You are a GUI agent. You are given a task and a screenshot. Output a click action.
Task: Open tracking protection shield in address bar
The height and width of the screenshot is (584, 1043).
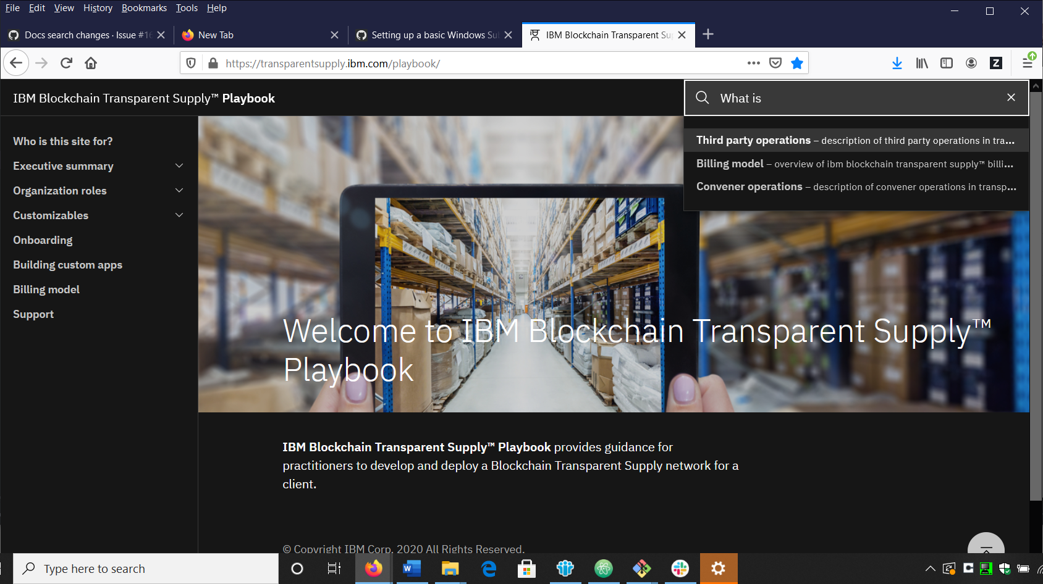coord(191,63)
